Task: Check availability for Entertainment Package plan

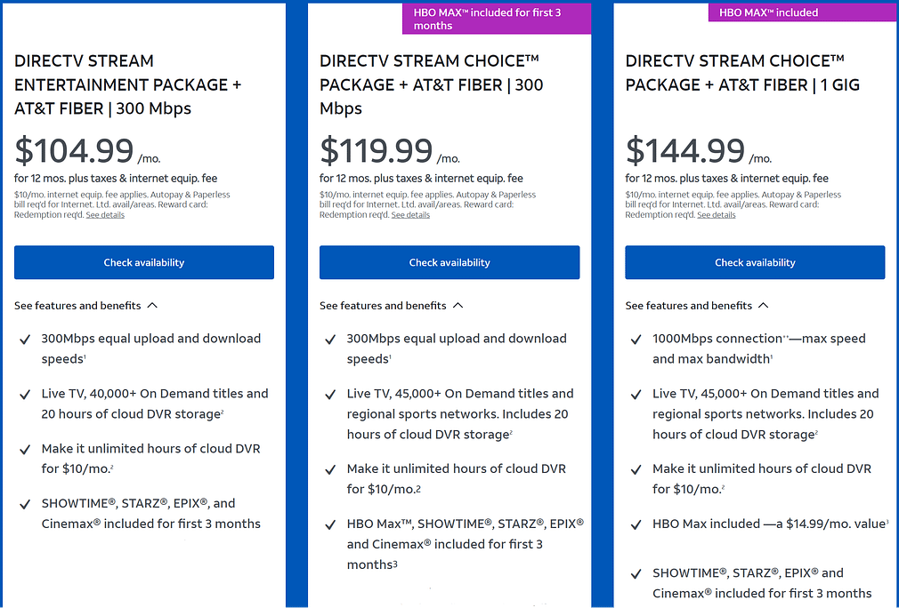Action: click(143, 262)
